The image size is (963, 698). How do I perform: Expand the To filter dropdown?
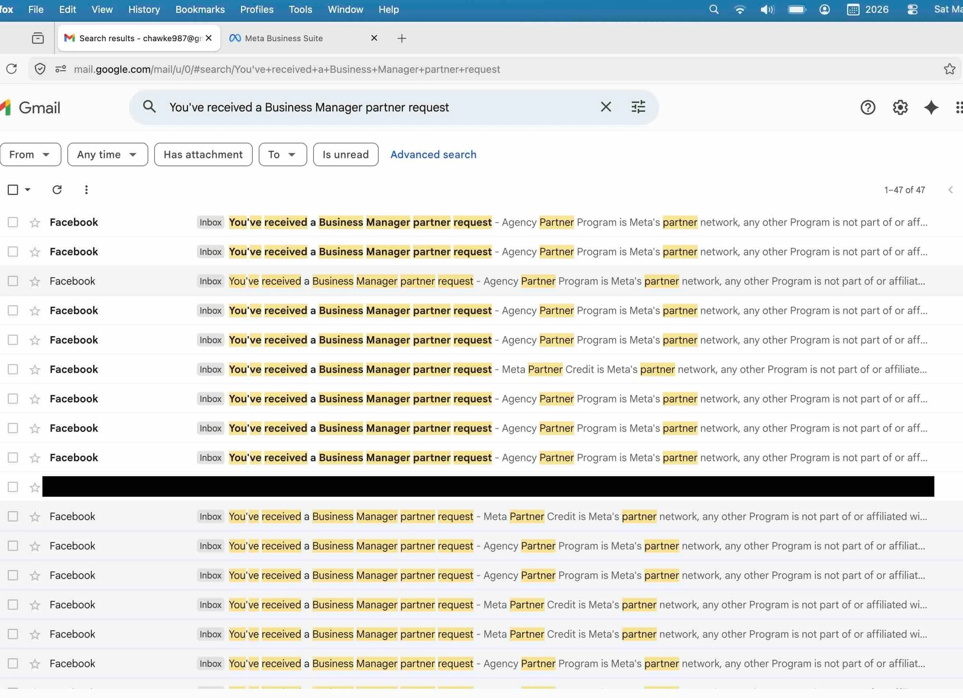pyautogui.click(x=283, y=154)
